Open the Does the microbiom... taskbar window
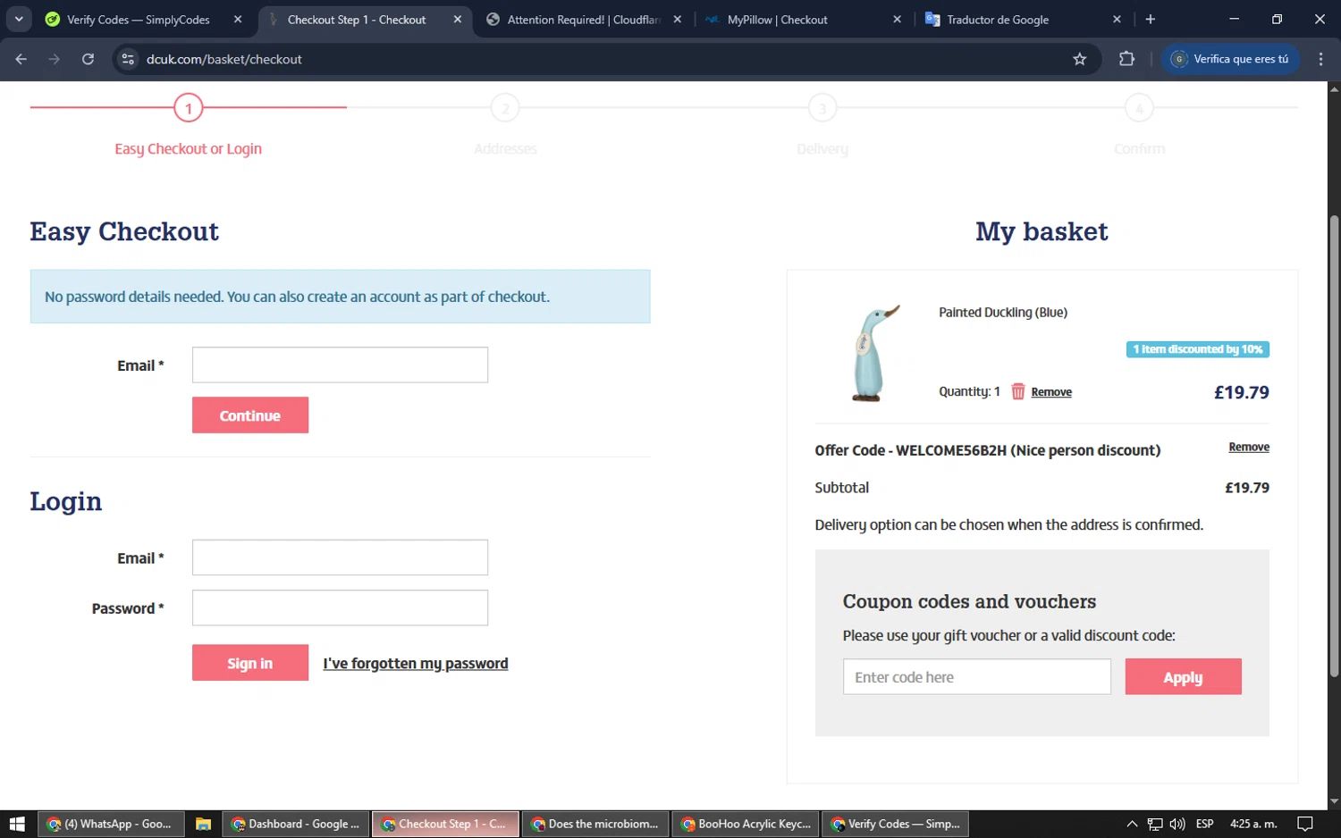This screenshot has height=838, width=1341. pos(595,824)
